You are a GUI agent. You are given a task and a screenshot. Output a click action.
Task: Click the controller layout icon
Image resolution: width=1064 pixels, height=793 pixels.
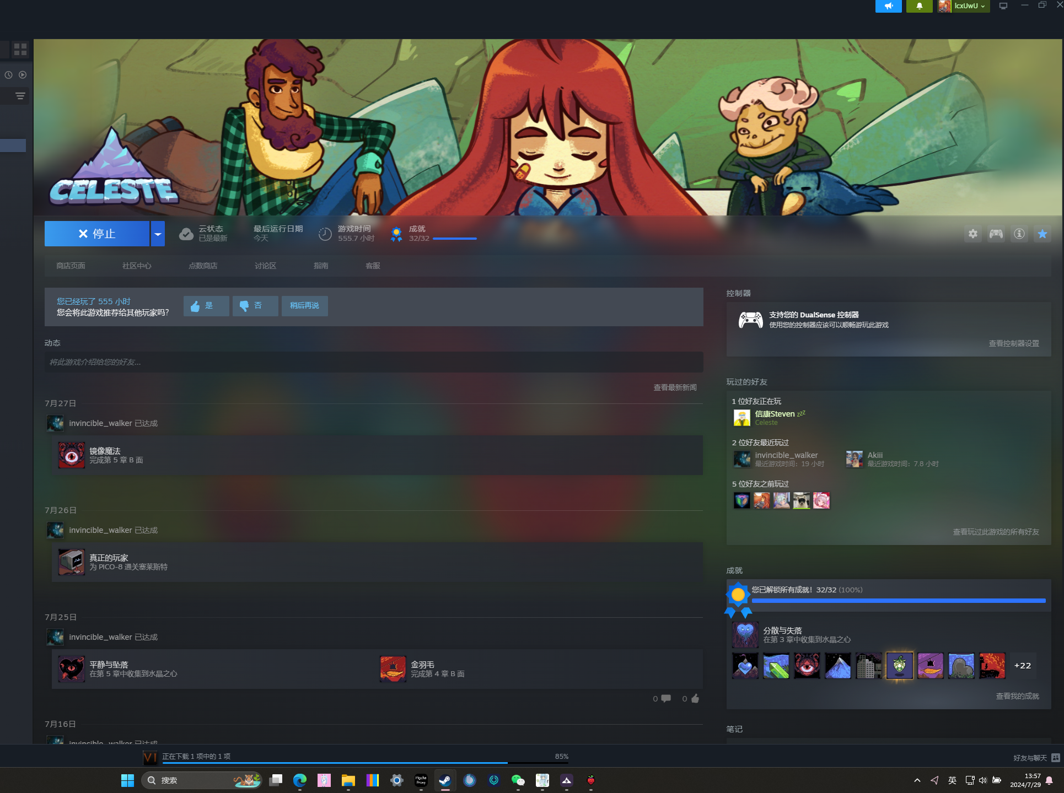point(996,234)
